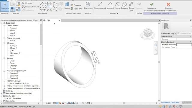Click Завершить формообразующий green checkmark
Screen dimensions: 192x108
point(151,7)
